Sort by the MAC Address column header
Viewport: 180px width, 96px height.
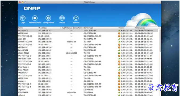tap(146, 28)
